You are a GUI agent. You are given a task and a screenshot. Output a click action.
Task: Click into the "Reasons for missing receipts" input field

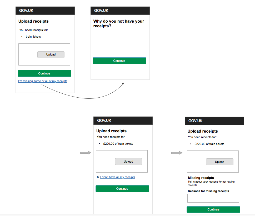pos(213,198)
